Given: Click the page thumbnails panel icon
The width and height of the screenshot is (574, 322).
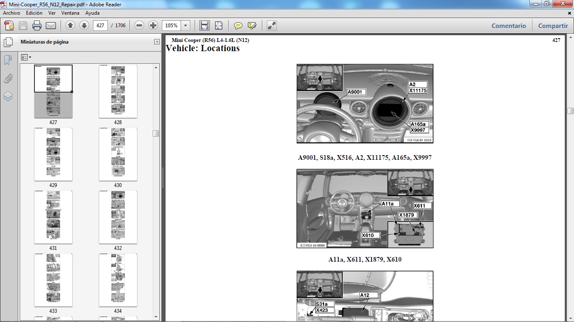Looking at the screenshot, I should click(8, 42).
